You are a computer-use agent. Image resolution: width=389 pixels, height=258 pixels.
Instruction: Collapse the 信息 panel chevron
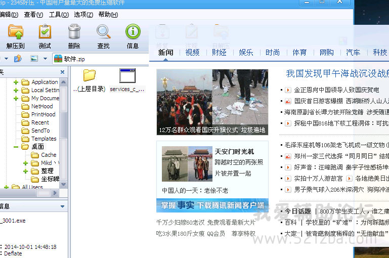click(63, 206)
